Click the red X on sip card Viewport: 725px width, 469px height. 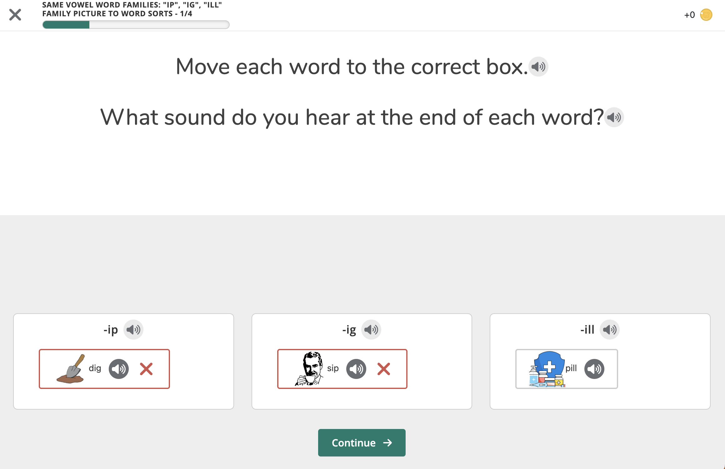click(x=384, y=369)
